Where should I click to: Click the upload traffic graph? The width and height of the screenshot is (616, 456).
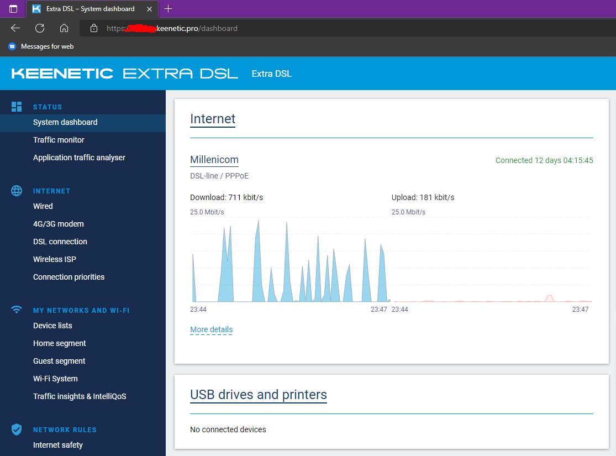491,259
